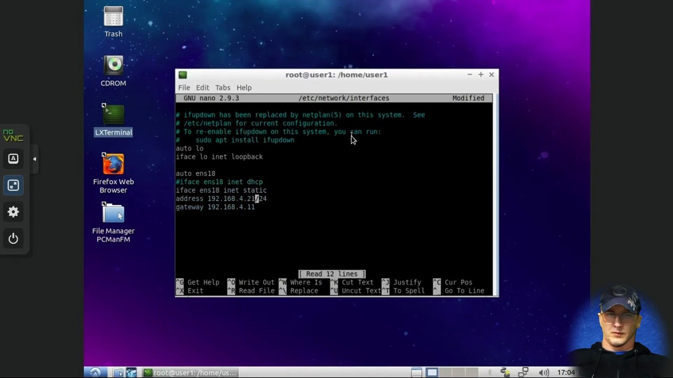Click the '#iface ens18 inet dhcp' line
Image resolution: width=673 pixels, height=378 pixels.
tap(219, 182)
